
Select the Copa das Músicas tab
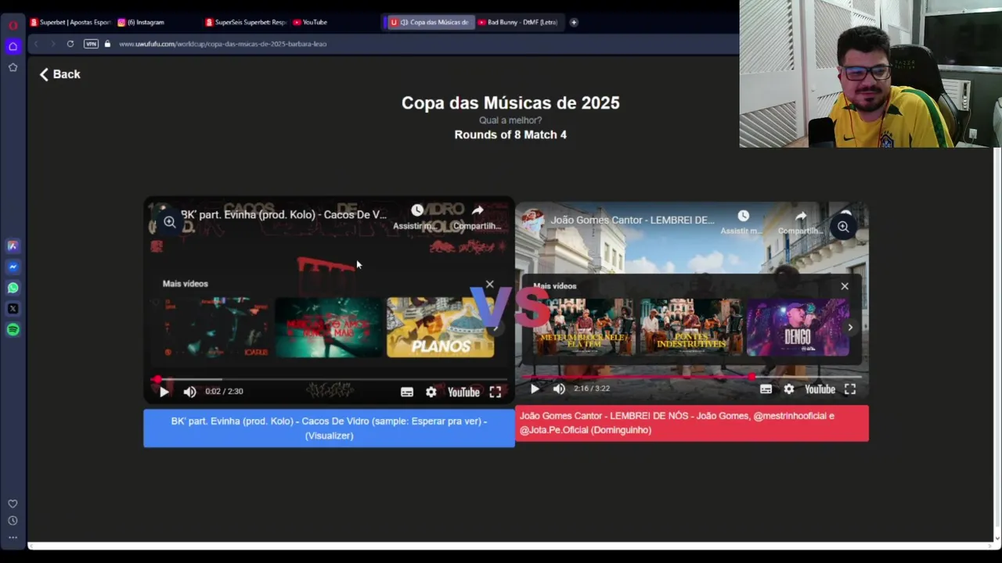[x=429, y=22]
